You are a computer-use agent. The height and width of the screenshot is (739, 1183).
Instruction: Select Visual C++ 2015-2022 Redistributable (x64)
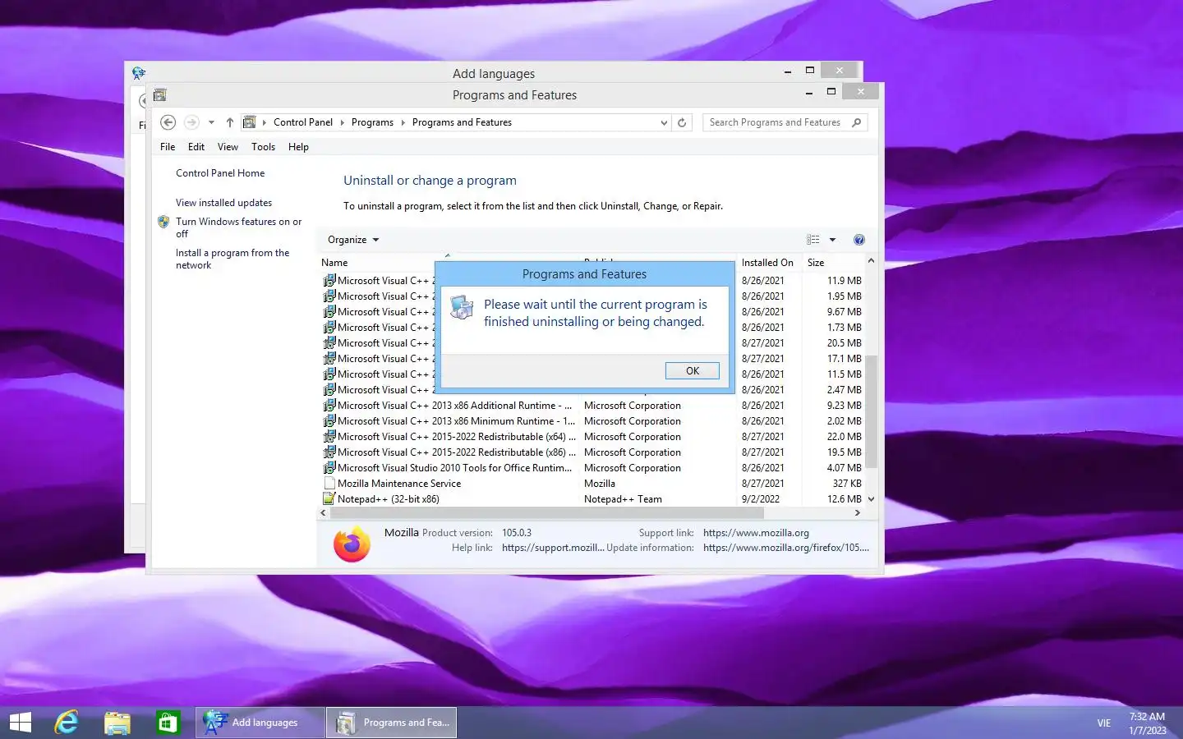457,437
